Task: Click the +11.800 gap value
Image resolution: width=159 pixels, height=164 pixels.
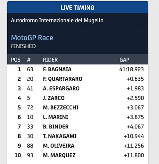Action: tap(134, 155)
